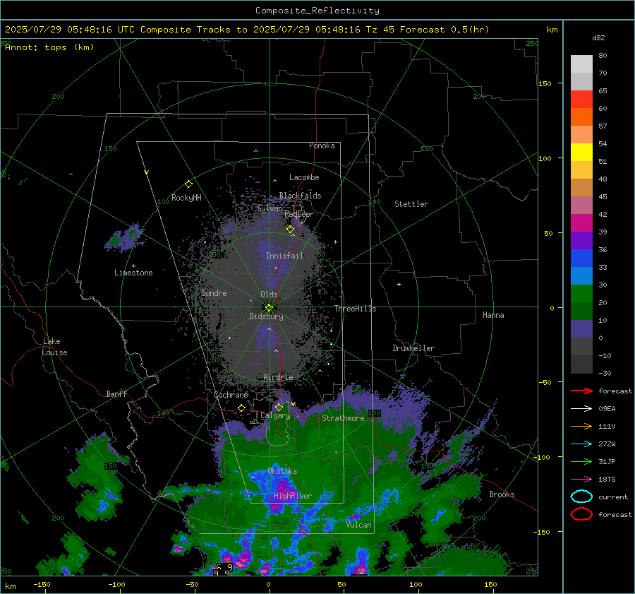The width and height of the screenshot is (635, 594).
Task: Click the magenta 18TS track arrow
Action: pyautogui.click(x=581, y=480)
